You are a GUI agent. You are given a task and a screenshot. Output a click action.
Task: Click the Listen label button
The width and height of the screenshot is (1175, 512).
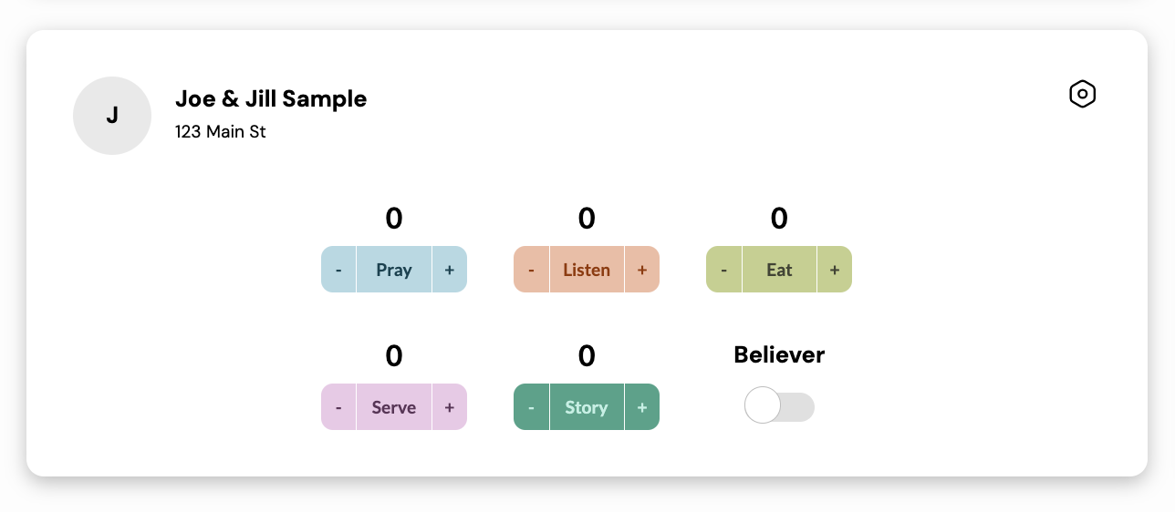[x=587, y=270]
